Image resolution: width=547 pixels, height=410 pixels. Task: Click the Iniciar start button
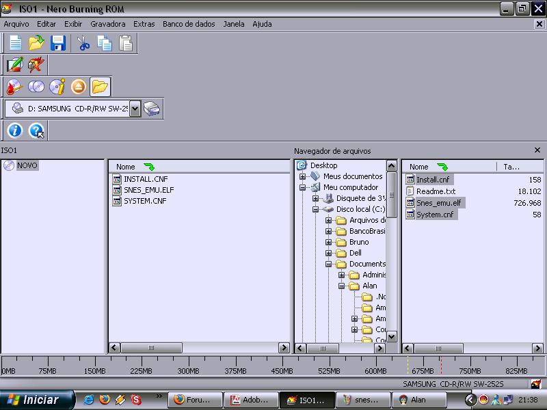pos(37,400)
